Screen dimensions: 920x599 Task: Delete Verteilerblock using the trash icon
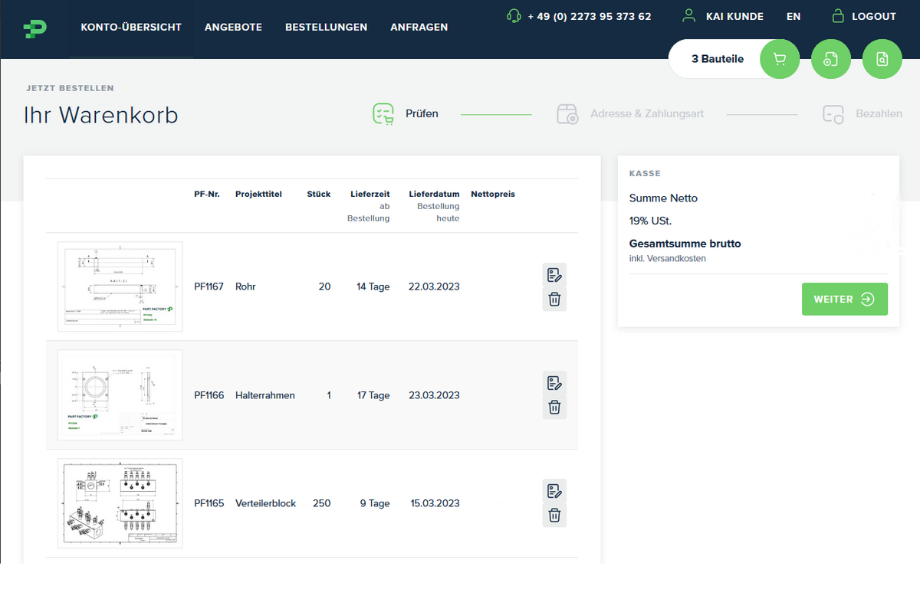[554, 516]
